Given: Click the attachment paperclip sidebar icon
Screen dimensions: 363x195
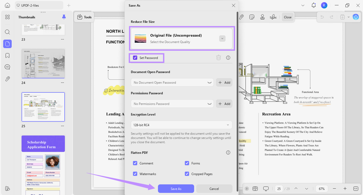Looking at the screenshot, I should [x=7, y=79].
